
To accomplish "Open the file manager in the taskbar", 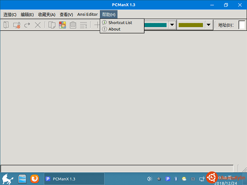I will pyautogui.click(x=22, y=179).
